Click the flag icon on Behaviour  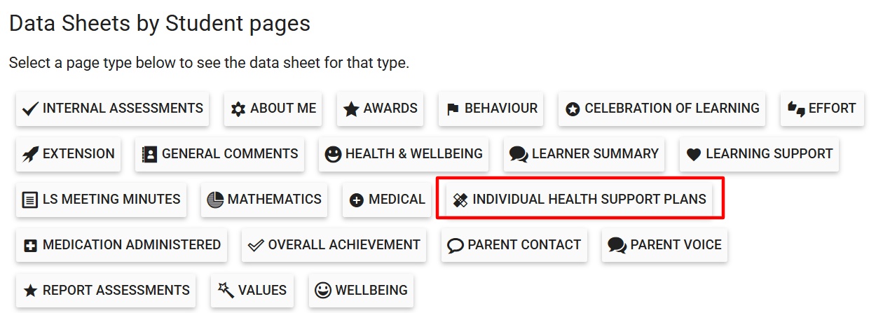(x=453, y=109)
